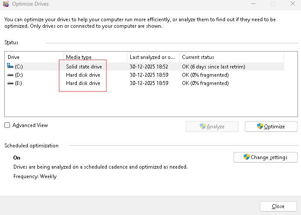Maximize the Optimize Drives window
Image resolution: width=301 pixels, height=215 pixels.
[x=273, y=4]
